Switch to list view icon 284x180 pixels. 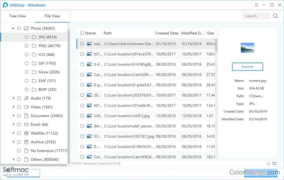(x=268, y=164)
